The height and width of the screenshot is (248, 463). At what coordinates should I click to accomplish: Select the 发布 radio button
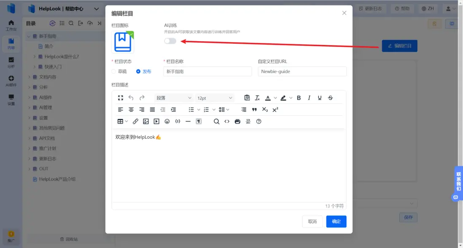tap(138, 71)
